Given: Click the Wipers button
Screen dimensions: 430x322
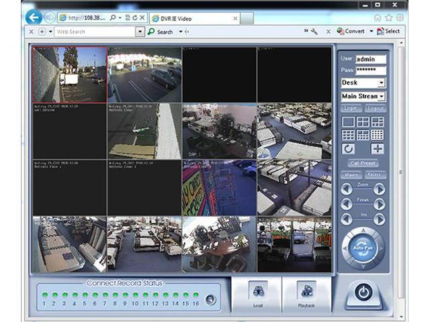Looking at the screenshot, I should coord(351,174).
